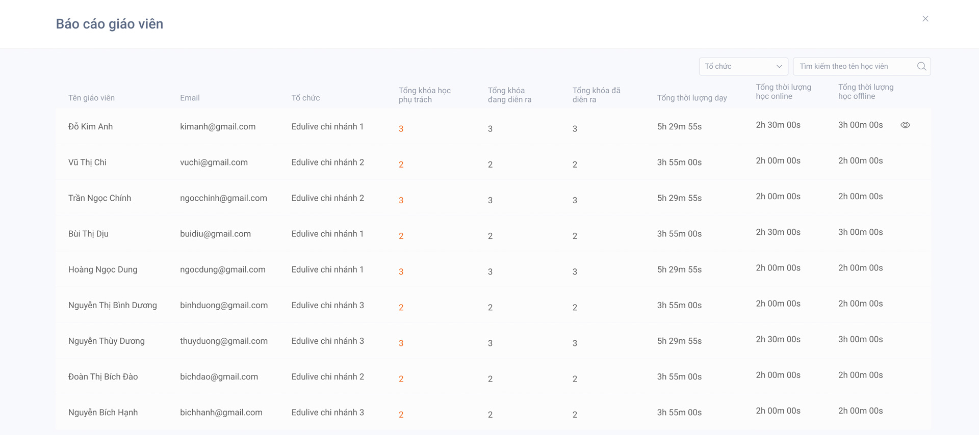The width and height of the screenshot is (979, 435).
Task: Focus the student name search field
Action: [855, 66]
